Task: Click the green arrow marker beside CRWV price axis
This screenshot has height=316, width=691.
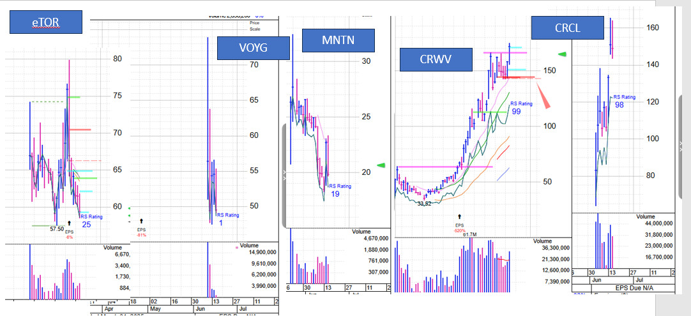Action: pos(563,54)
